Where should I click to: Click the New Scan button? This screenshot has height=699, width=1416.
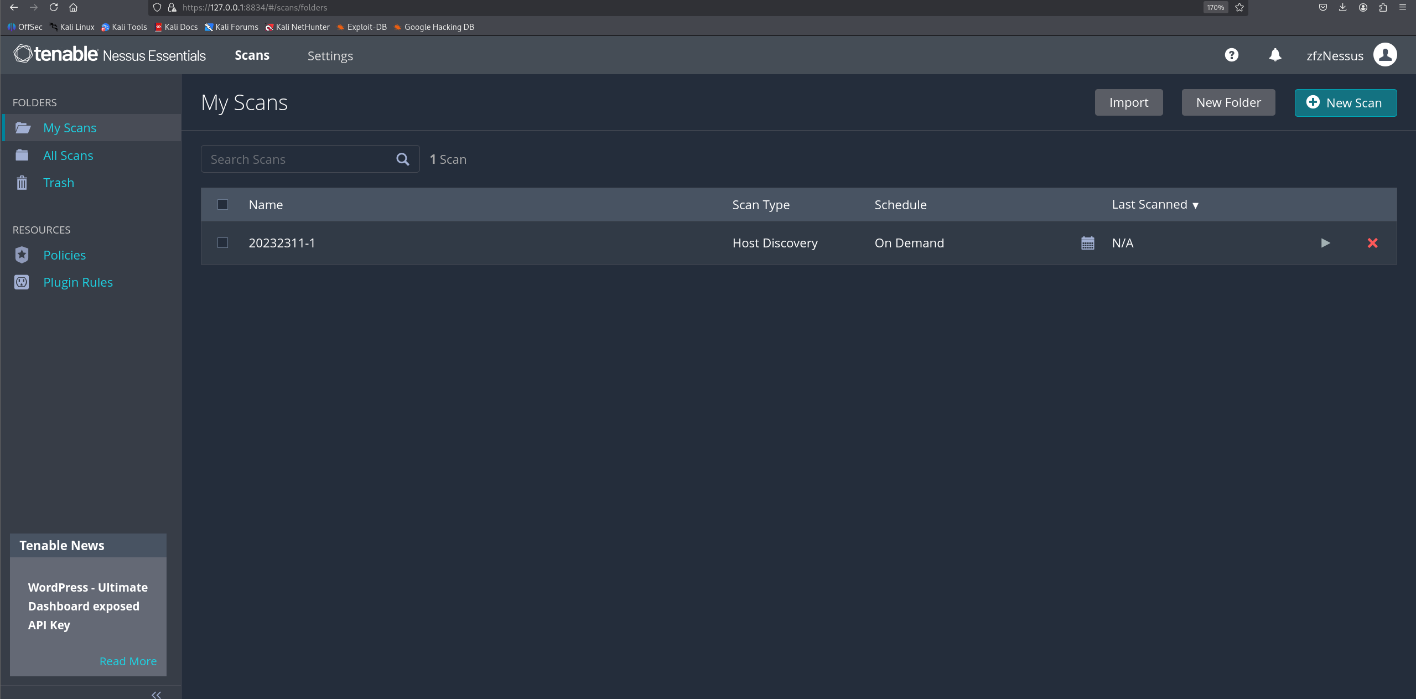tap(1345, 103)
